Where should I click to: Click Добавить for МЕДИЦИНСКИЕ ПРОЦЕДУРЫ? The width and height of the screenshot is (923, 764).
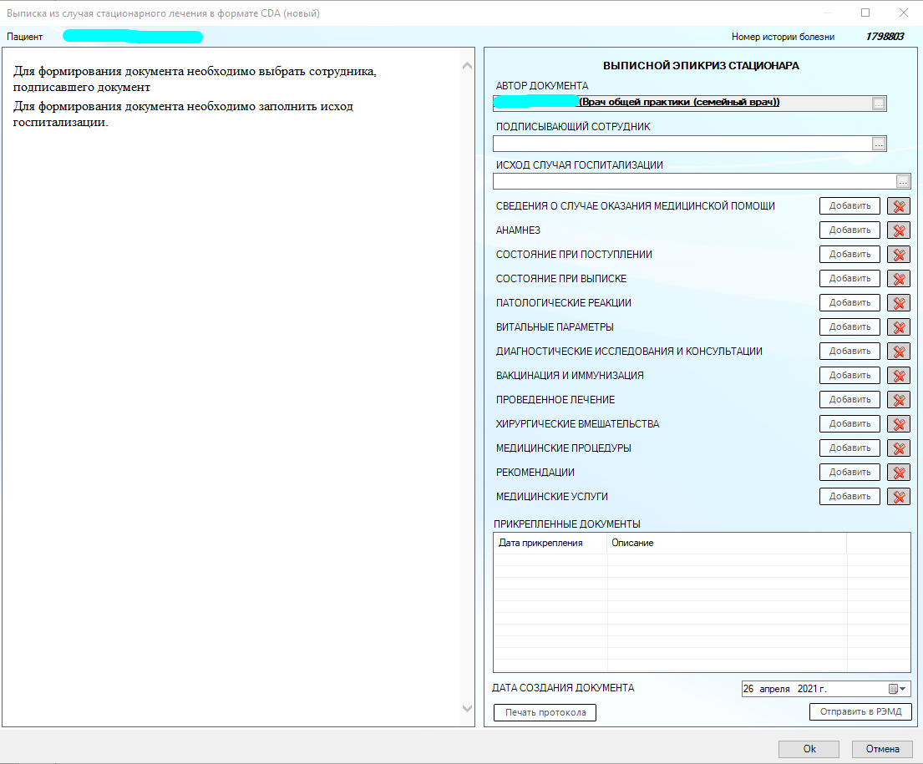point(849,448)
